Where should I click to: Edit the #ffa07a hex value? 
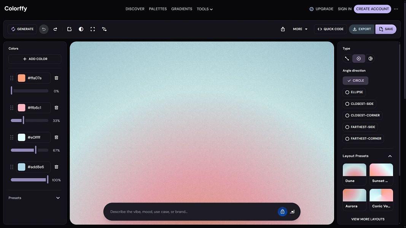[38, 78]
